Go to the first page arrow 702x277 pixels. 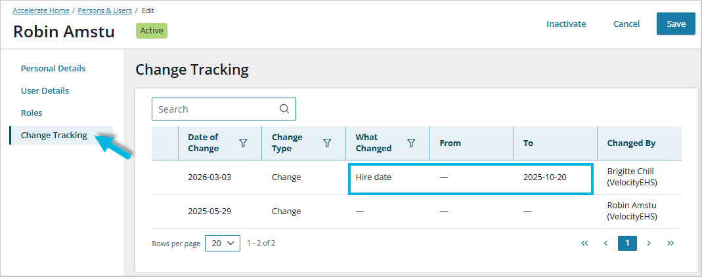[584, 243]
